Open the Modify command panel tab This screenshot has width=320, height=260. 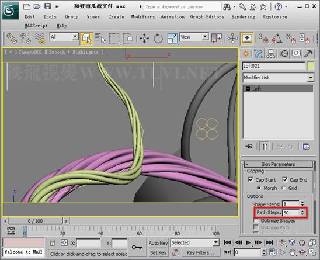[x=258, y=54]
